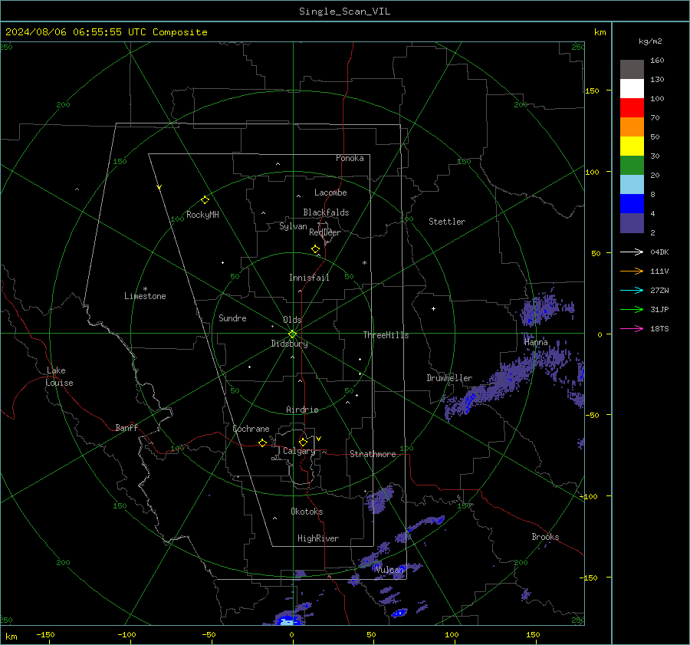Click the 18TS legend label
690x645 pixels.
(659, 328)
